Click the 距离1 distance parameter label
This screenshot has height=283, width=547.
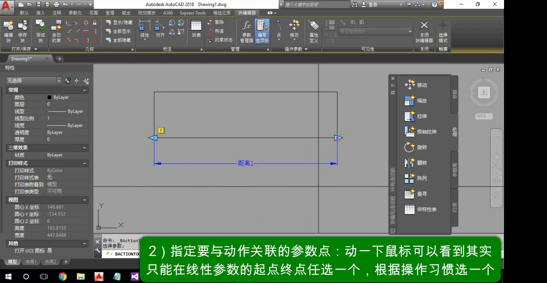coord(245,163)
